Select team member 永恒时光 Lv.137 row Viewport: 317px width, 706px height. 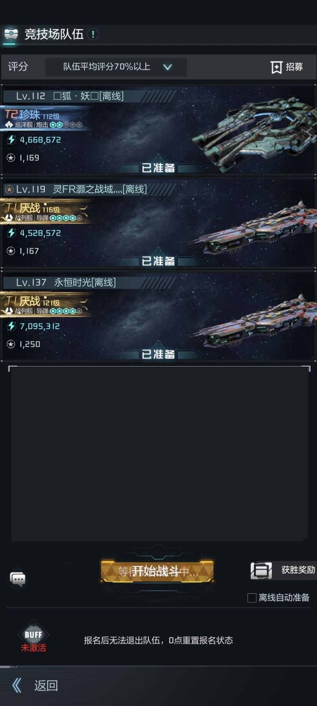click(x=158, y=317)
